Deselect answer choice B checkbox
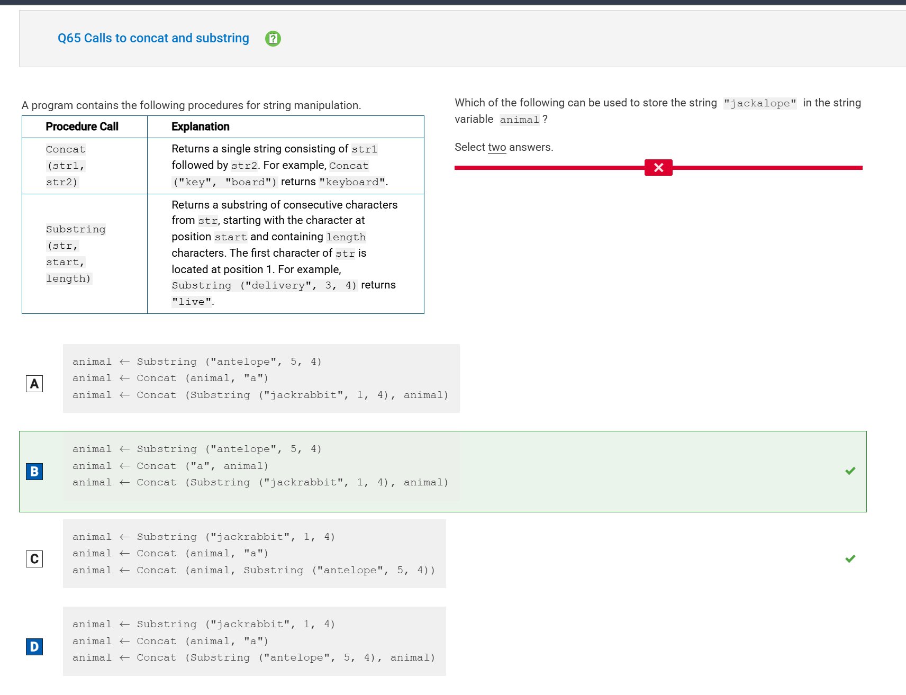The width and height of the screenshot is (906, 695). [34, 471]
